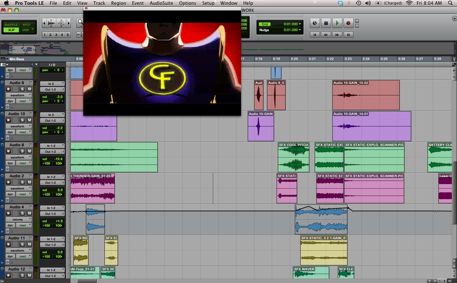Adjust Audio 9 pan value field
The image size is (457, 283).
(52, 101)
